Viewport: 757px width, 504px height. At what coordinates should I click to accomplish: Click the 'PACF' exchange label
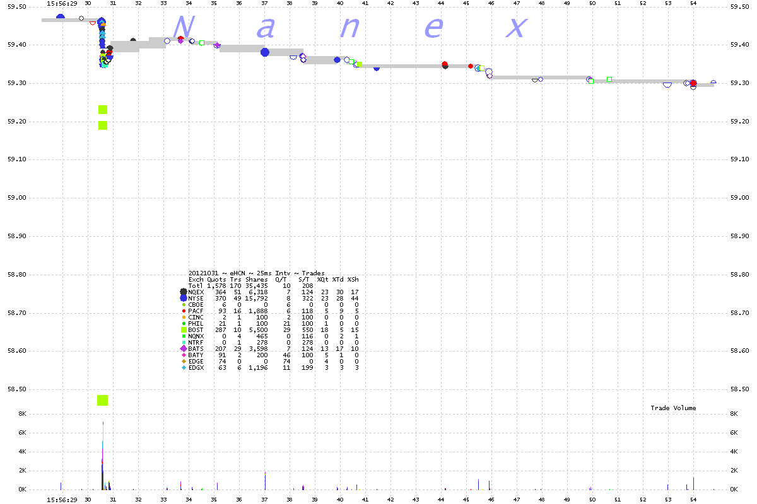point(196,311)
